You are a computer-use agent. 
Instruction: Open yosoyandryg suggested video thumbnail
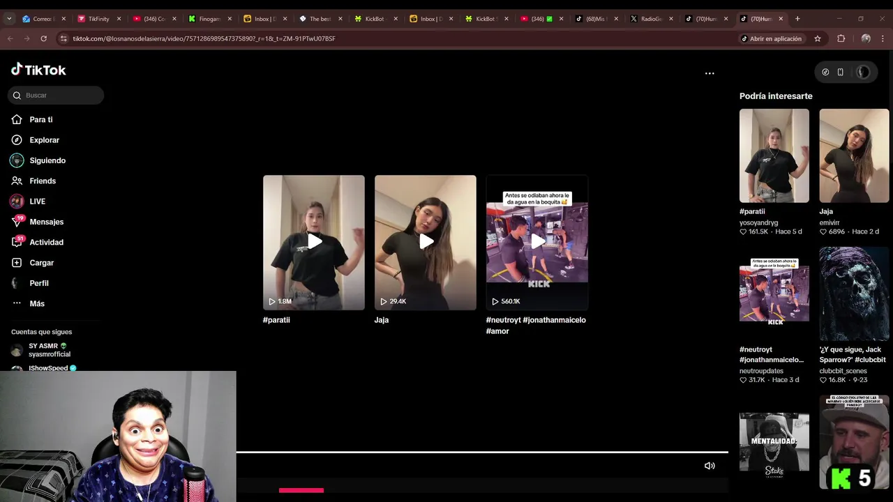pos(774,155)
